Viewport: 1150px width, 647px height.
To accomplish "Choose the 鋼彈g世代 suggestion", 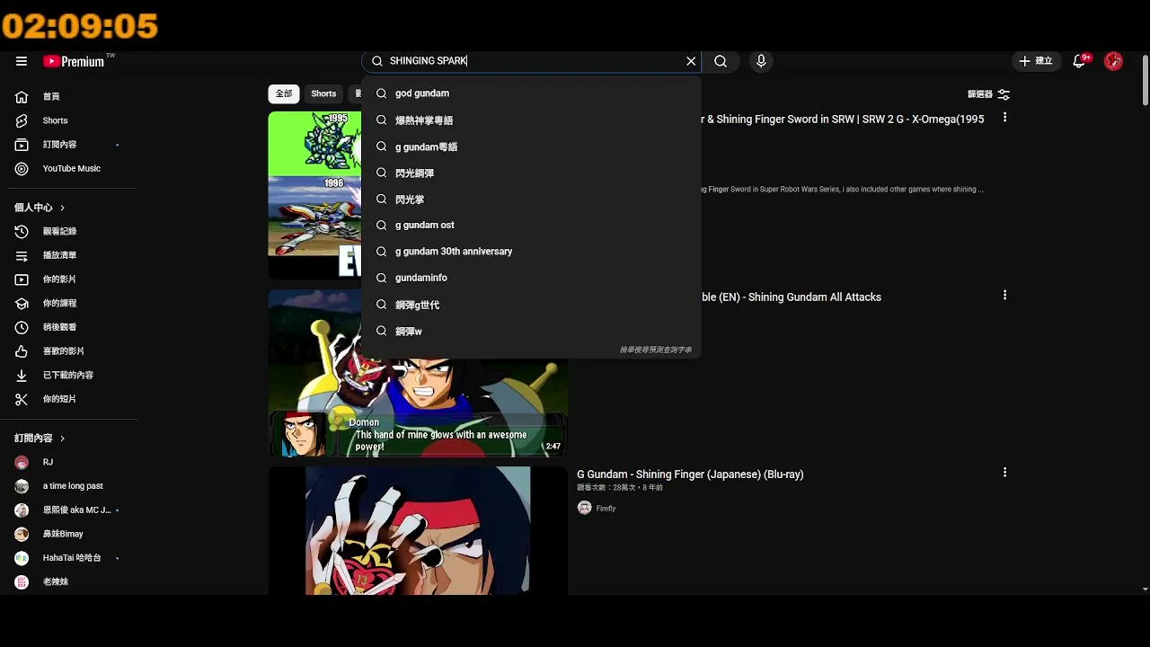I will tap(531, 305).
